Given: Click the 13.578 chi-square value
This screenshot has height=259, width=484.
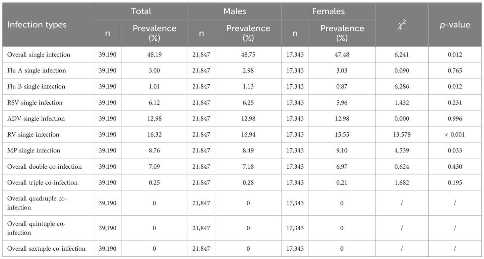Looking at the screenshot, I should coord(401,134).
